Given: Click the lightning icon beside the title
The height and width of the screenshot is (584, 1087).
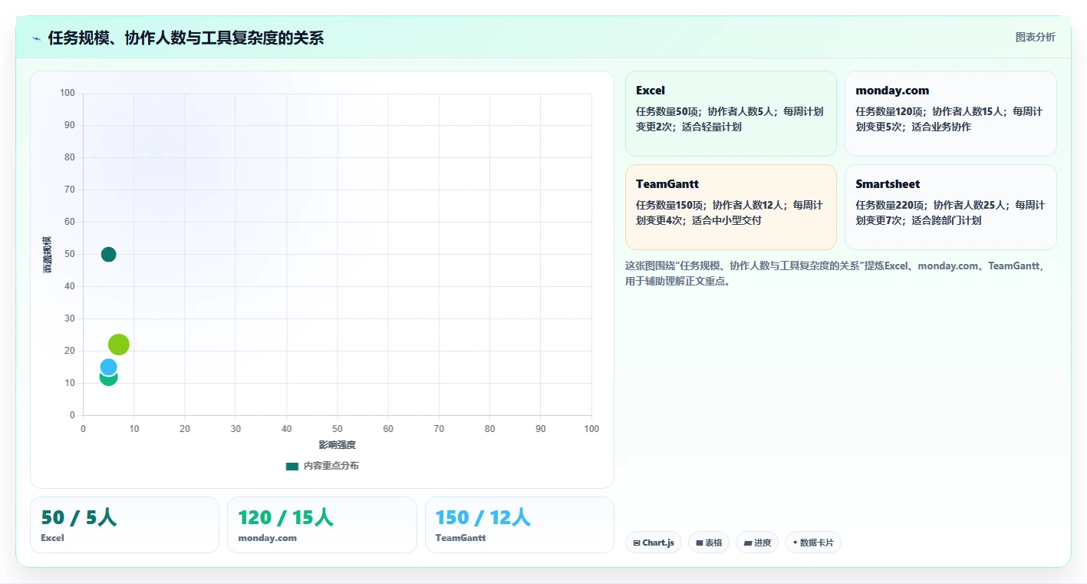Looking at the screenshot, I should [x=36, y=38].
